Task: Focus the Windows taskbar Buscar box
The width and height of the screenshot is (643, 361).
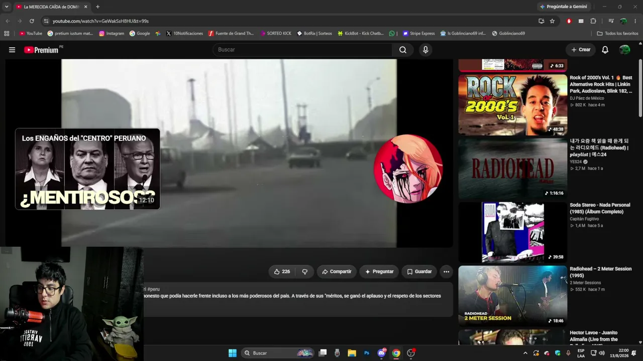Action: 277,353
